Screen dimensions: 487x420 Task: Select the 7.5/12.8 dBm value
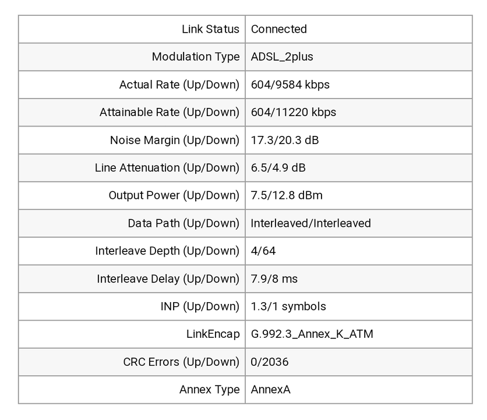[x=287, y=195]
